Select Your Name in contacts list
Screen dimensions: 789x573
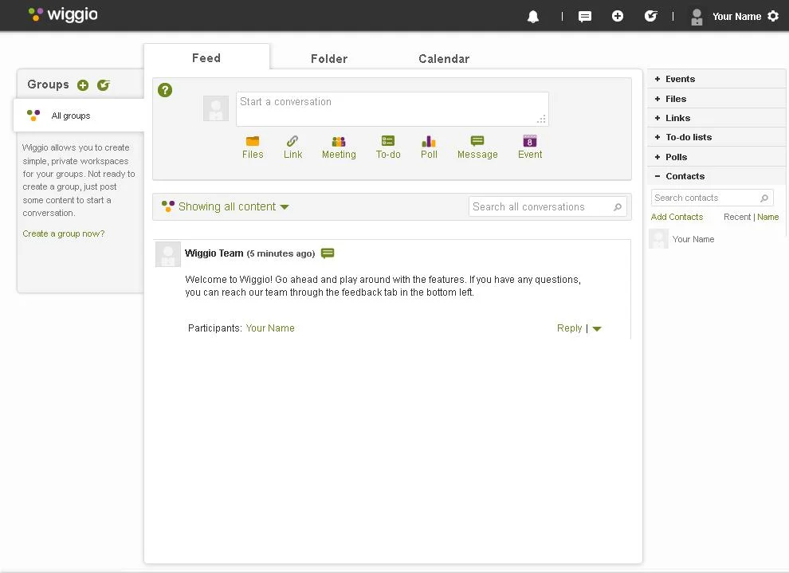pos(693,239)
